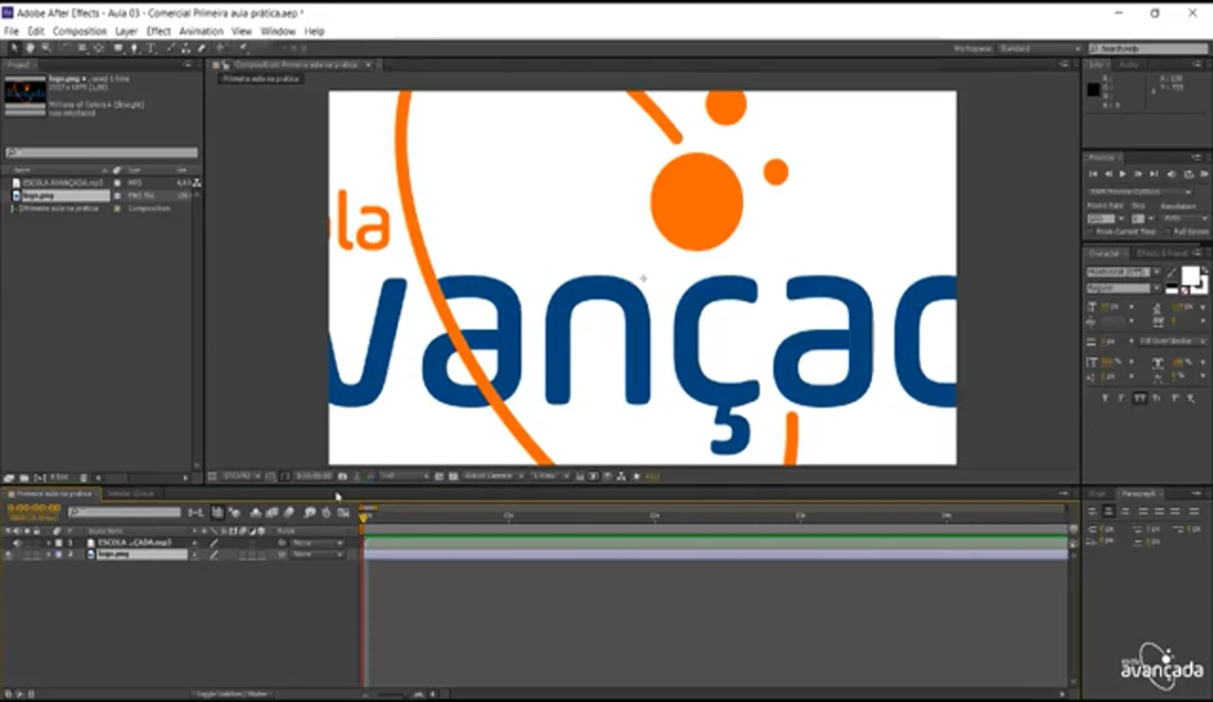
Task: Click the center text alignment icon
Action: point(1110,512)
